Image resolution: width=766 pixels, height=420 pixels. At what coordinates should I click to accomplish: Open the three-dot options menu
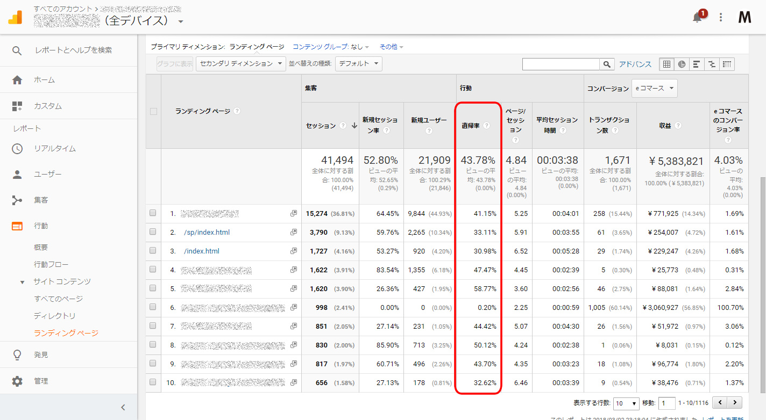coord(721,17)
